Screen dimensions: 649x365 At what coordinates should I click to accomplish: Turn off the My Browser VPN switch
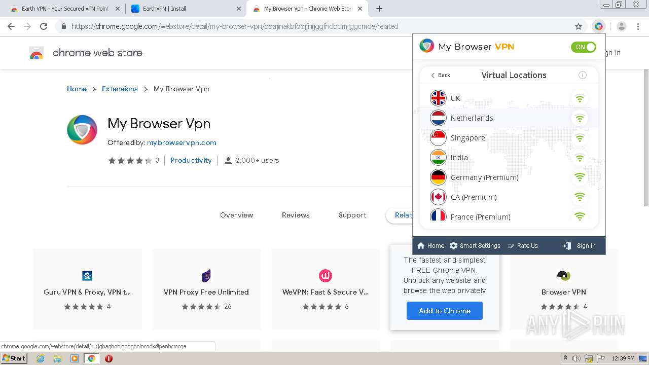click(x=583, y=47)
